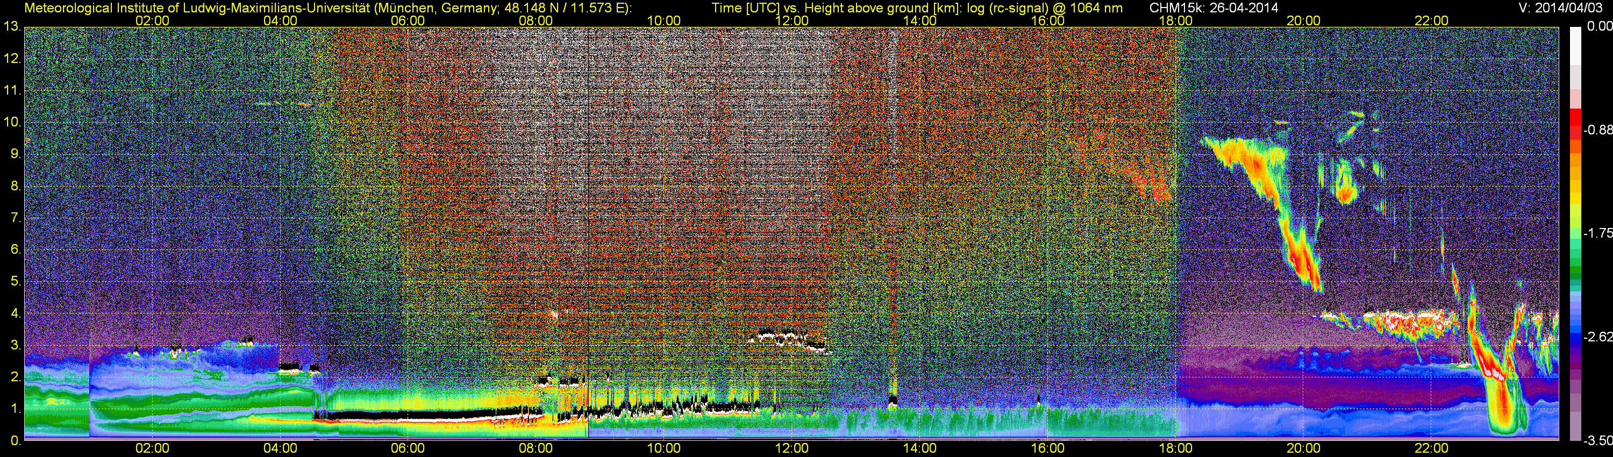Screen dimensions: 1613x457
Task: Click the bottom-axis 18:00 tick label
Action: [x=1175, y=448]
